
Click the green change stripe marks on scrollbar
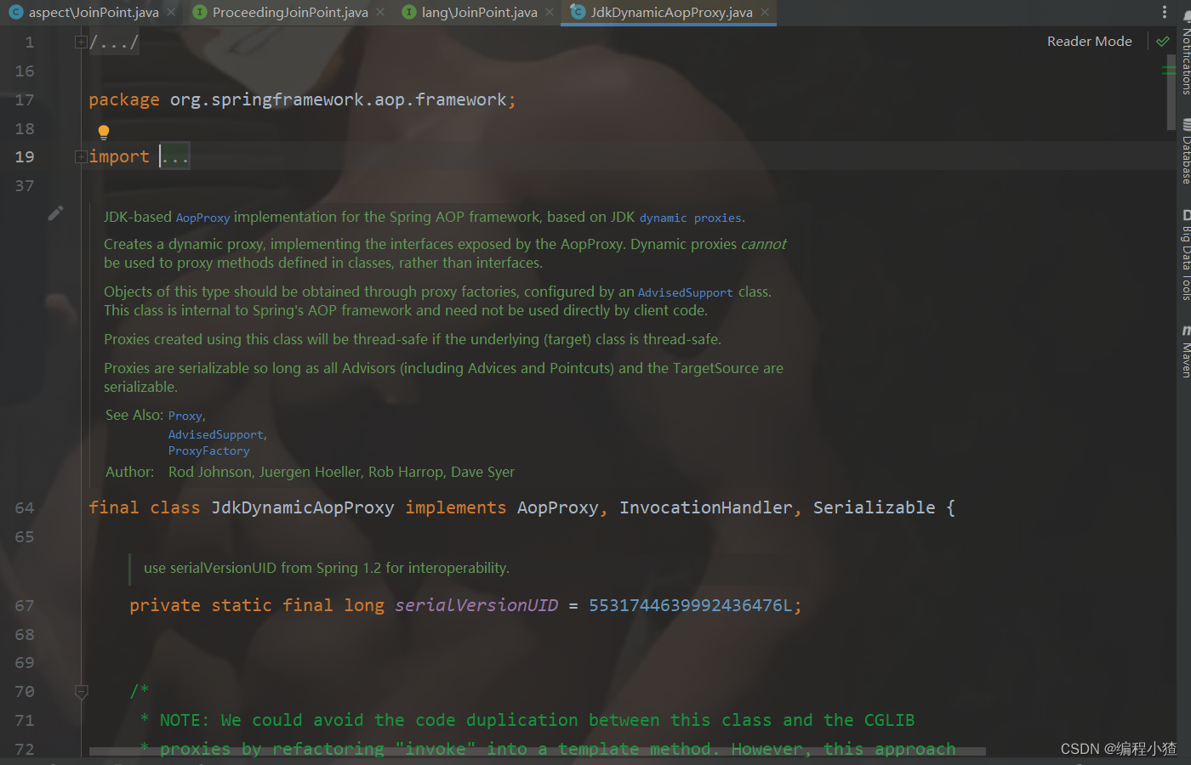(1169, 70)
